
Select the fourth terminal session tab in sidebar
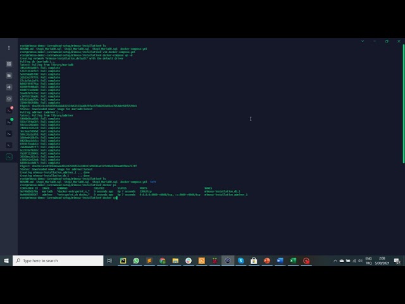9,145
